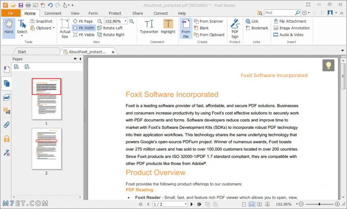347x209 pixels.
Task: Open the Connect ribbon tab
Action: (160, 13)
